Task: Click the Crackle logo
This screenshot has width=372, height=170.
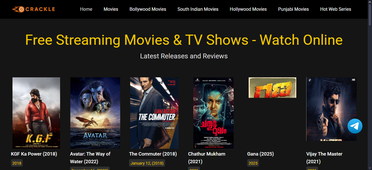Action: (x=33, y=9)
